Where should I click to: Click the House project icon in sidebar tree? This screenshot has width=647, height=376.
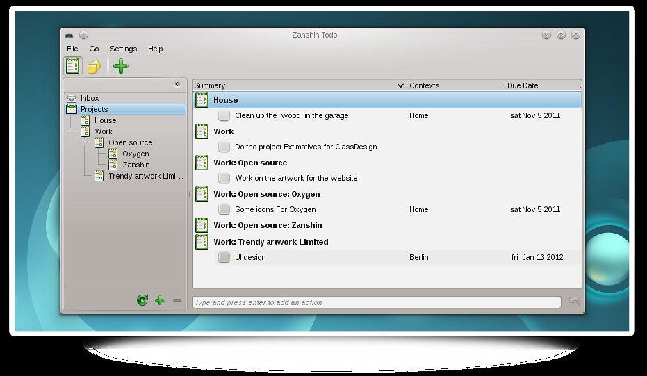pos(85,120)
